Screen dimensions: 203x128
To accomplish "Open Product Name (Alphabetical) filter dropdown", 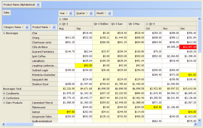I will click(38, 5).
